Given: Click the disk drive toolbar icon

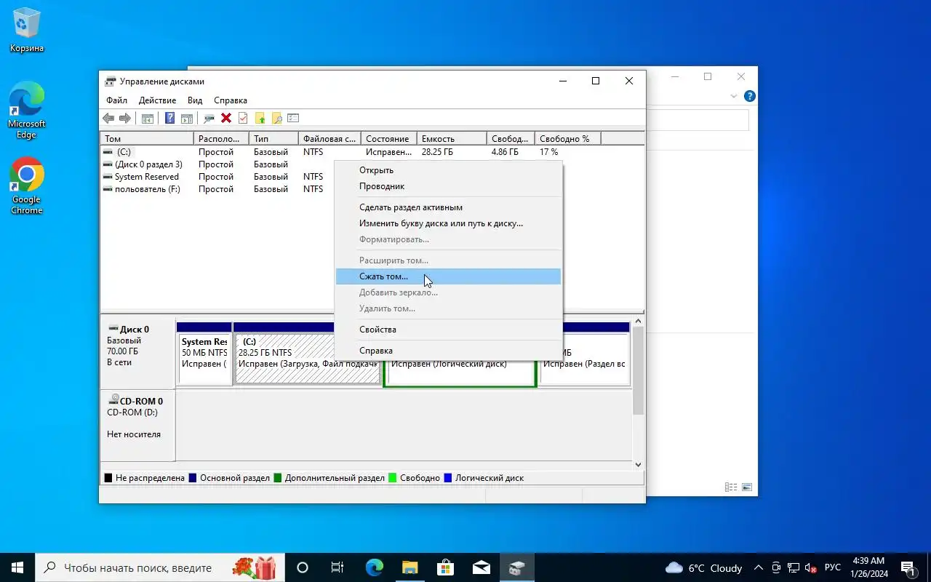Looking at the screenshot, I should point(209,119).
